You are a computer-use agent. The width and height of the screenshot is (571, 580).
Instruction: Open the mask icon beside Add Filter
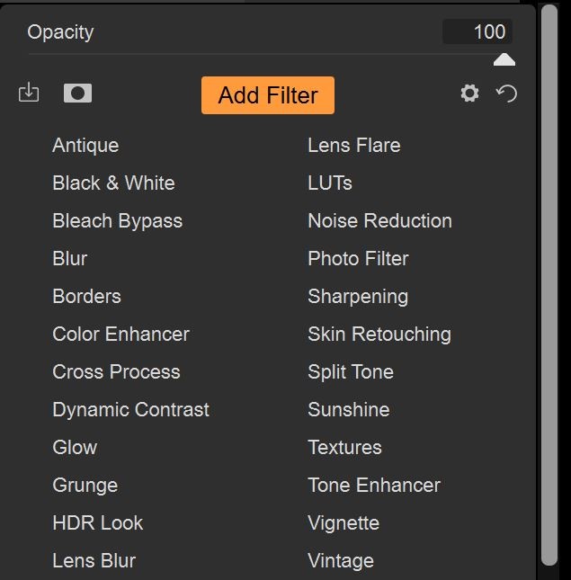(77, 93)
